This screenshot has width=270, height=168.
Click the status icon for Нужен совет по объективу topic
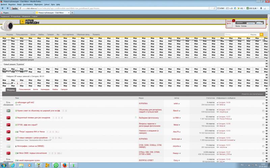(x=8, y=111)
